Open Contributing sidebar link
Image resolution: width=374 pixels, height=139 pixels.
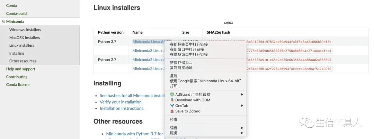[17, 77]
